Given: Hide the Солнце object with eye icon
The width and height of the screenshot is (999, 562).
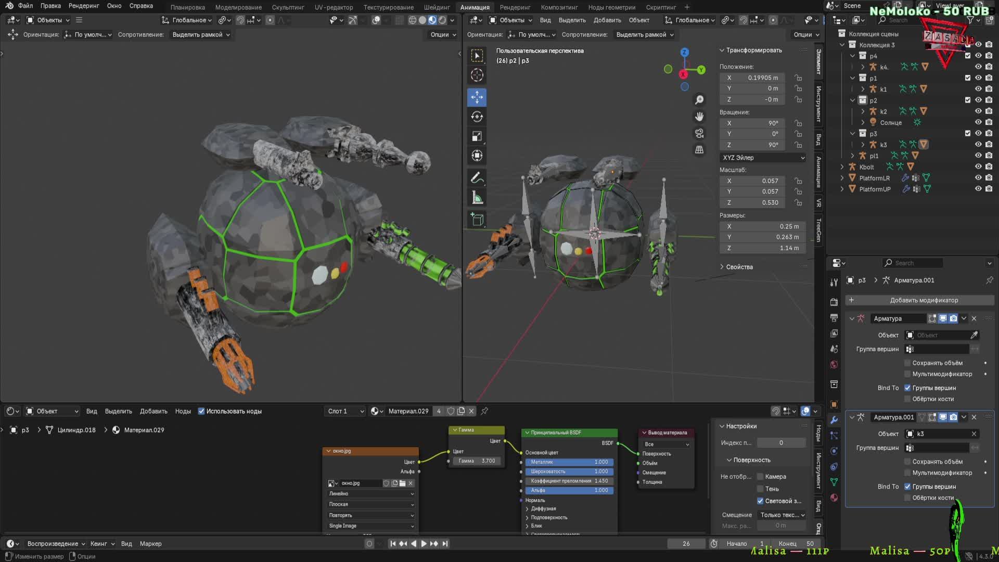Looking at the screenshot, I should point(978,122).
